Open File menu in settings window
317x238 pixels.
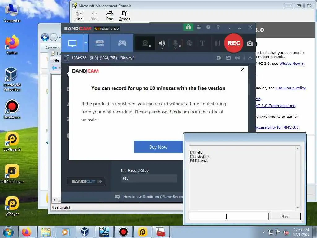click(x=56, y=60)
